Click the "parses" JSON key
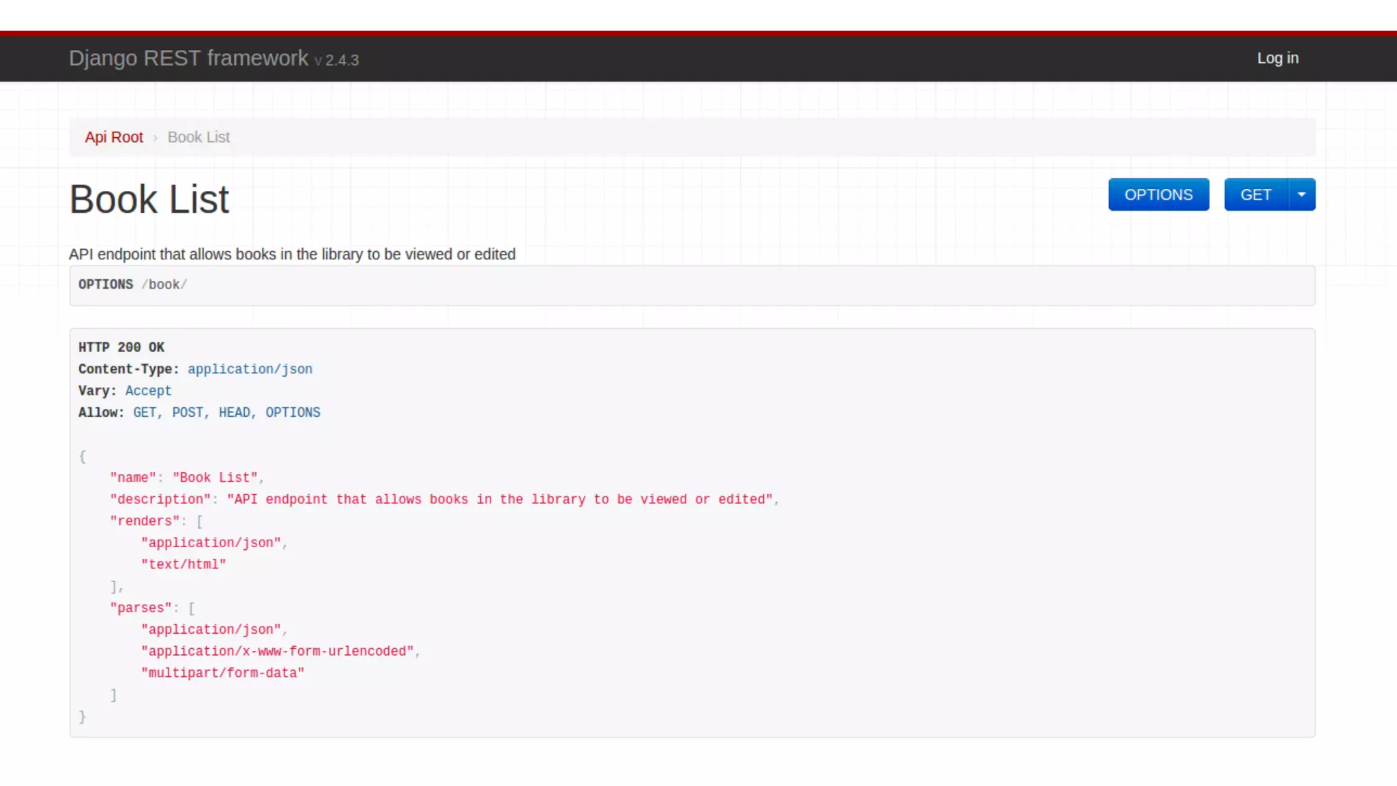Image resolution: width=1397 pixels, height=786 pixels. (141, 608)
